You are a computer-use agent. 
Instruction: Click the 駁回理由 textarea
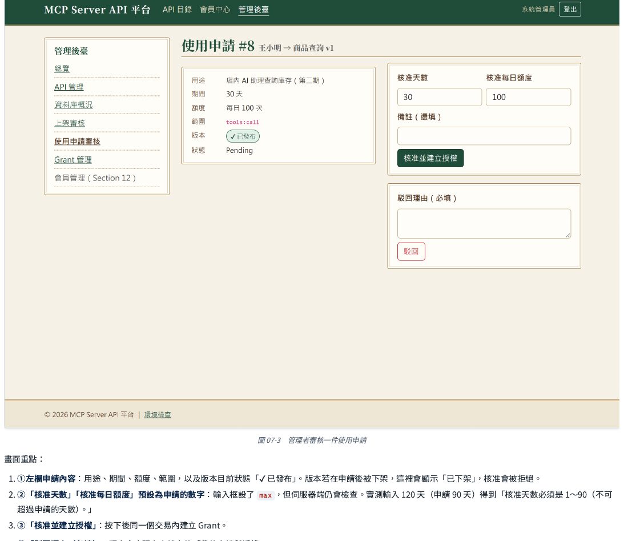(484, 224)
